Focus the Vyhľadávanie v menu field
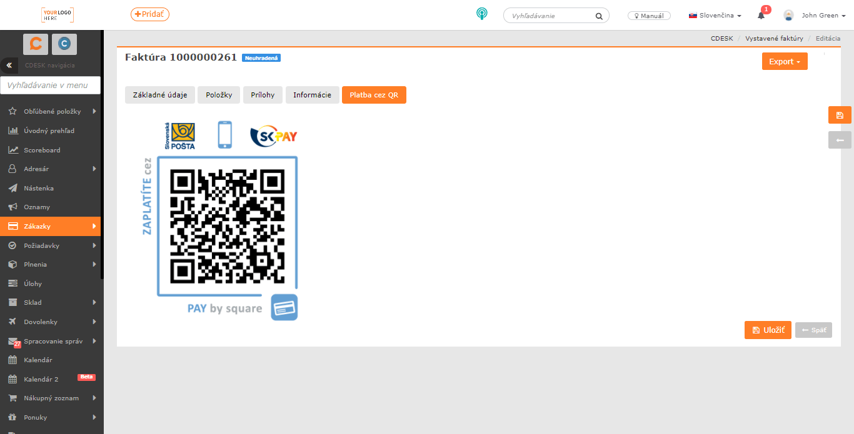Image resolution: width=854 pixels, height=434 pixels. click(51, 85)
